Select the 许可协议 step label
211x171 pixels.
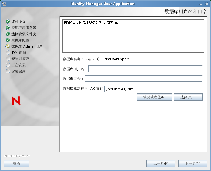[18, 21]
